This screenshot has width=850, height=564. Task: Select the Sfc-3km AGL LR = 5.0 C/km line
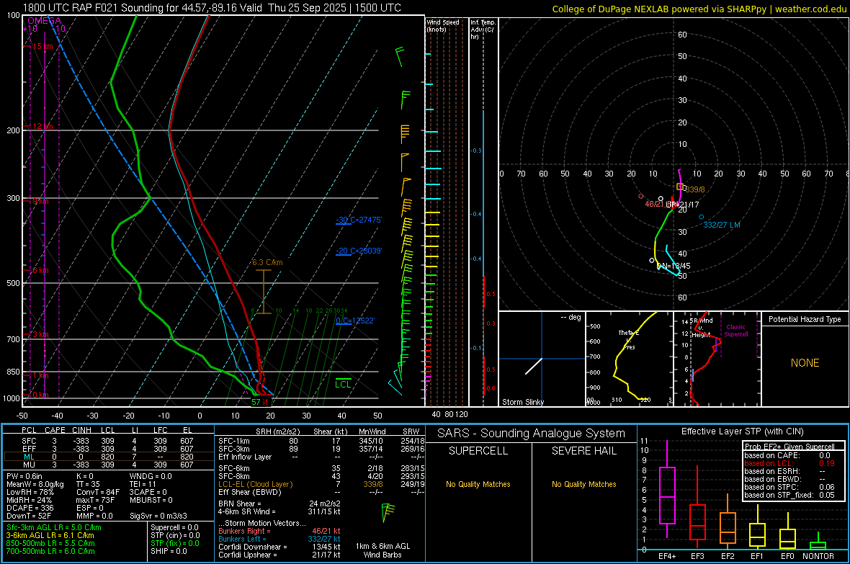[x=54, y=527]
